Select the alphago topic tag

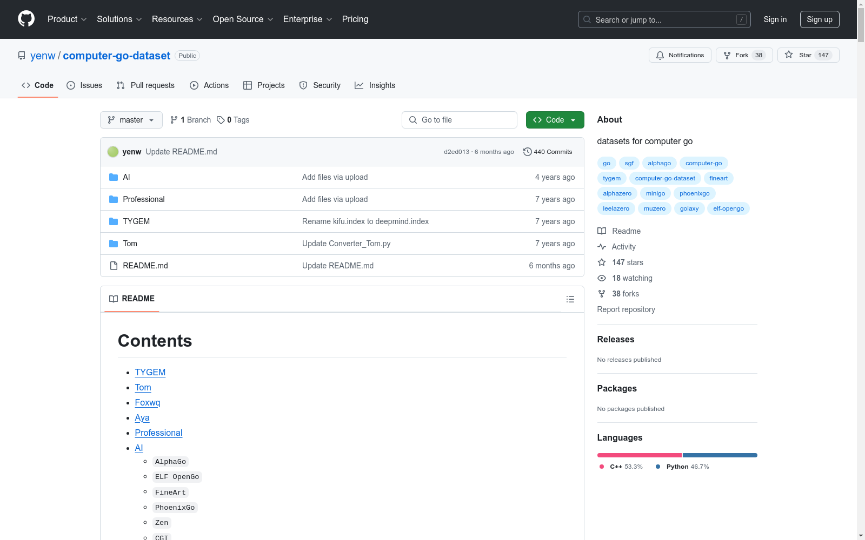[x=659, y=163]
